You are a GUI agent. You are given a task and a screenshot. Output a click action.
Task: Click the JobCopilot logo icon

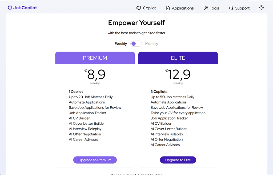(x=10, y=8)
